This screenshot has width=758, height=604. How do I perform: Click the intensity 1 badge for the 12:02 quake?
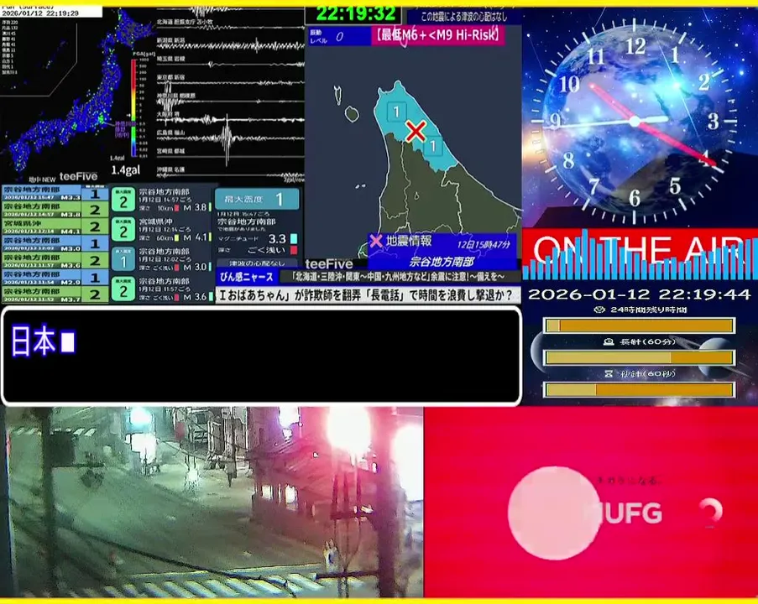point(123,259)
